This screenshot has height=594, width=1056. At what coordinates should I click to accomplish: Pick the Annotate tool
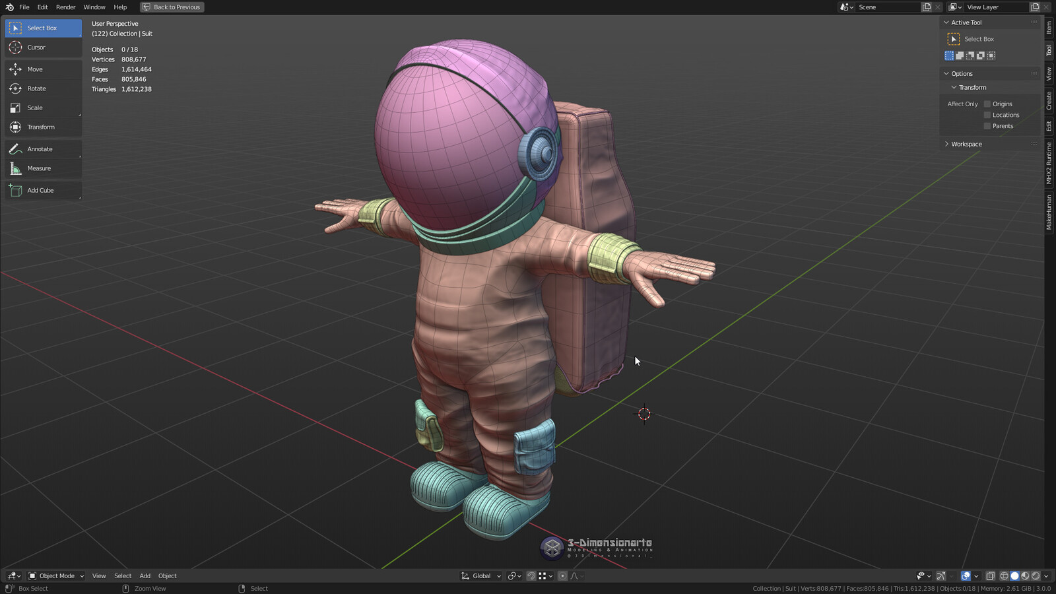point(43,149)
